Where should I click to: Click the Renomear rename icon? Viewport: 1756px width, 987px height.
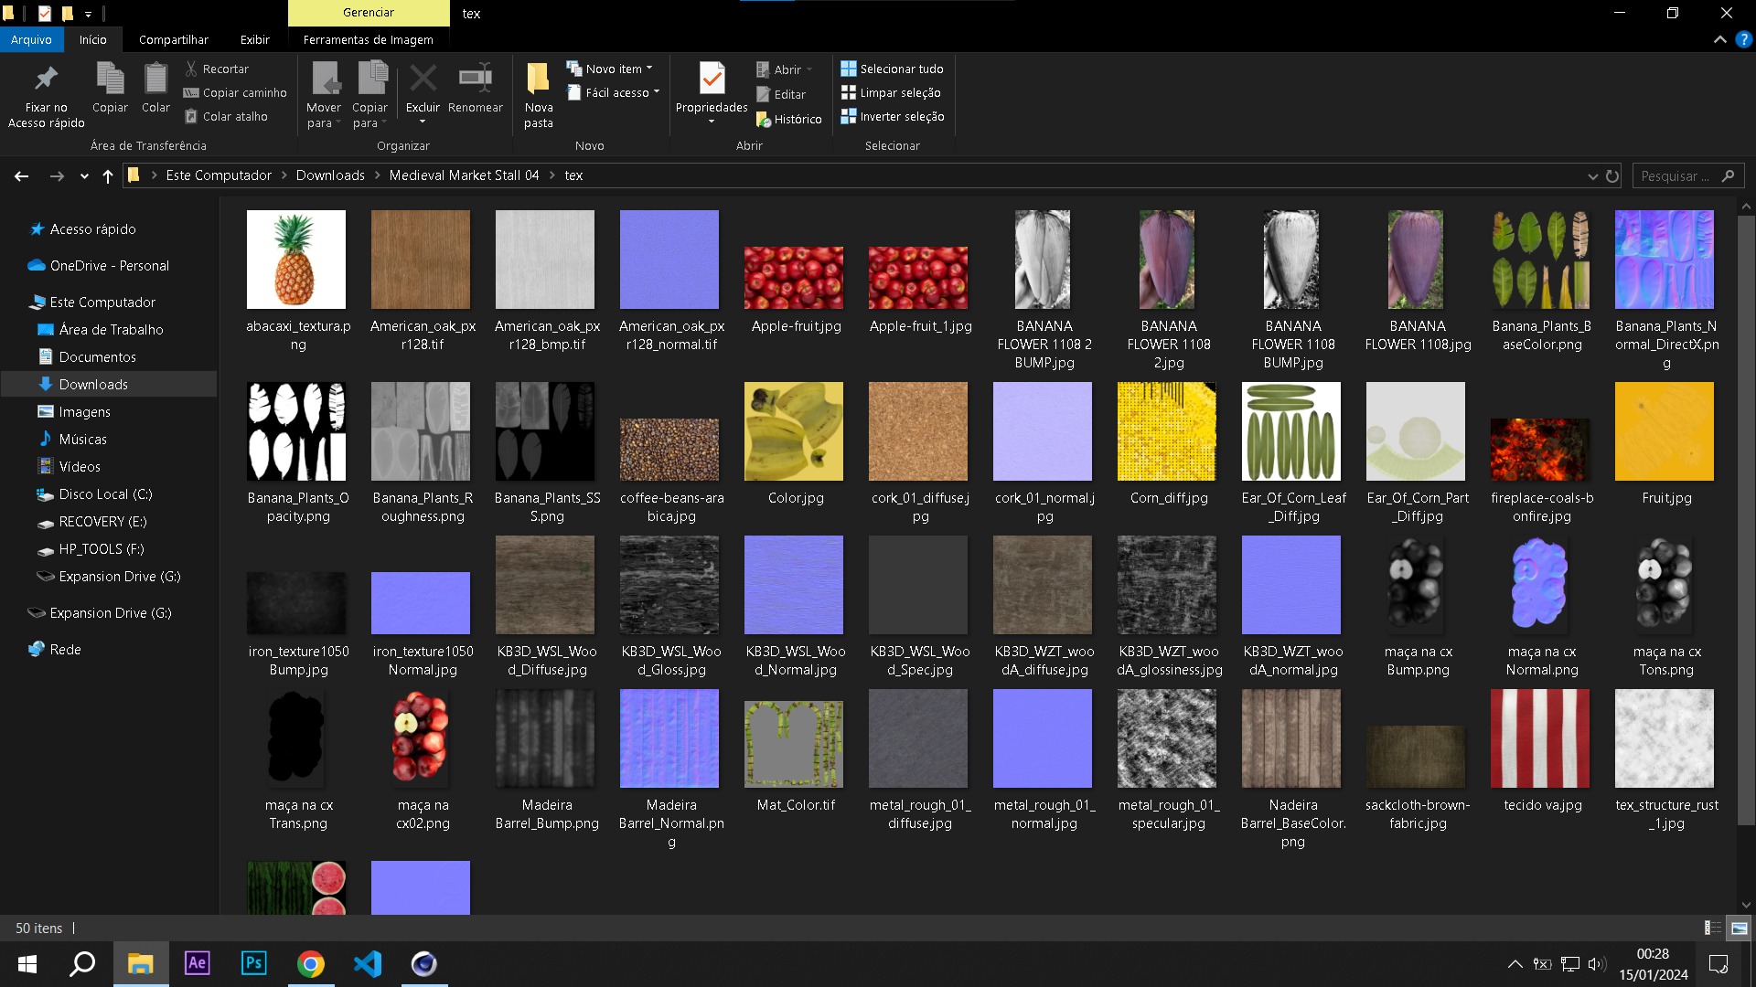[x=475, y=80]
